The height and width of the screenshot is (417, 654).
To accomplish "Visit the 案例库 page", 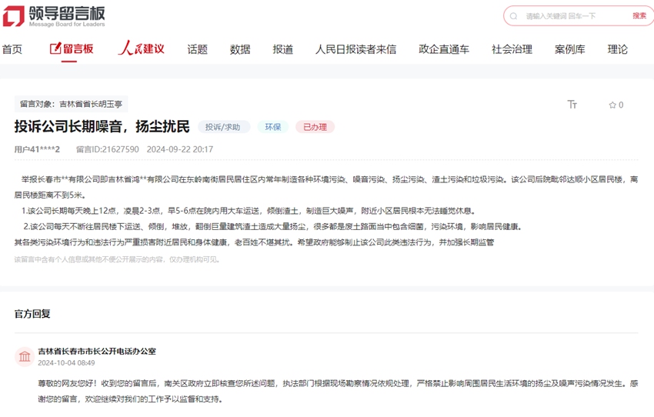I will [x=569, y=49].
